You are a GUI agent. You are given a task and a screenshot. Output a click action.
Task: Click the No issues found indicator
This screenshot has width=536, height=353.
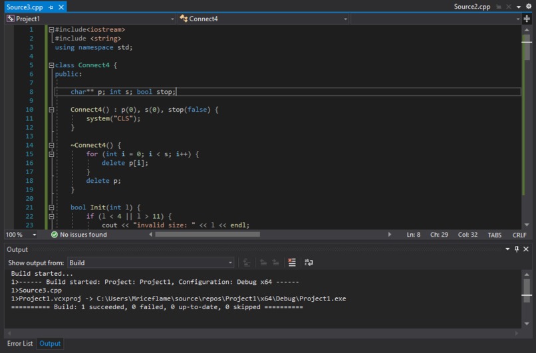pyautogui.click(x=78, y=235)
